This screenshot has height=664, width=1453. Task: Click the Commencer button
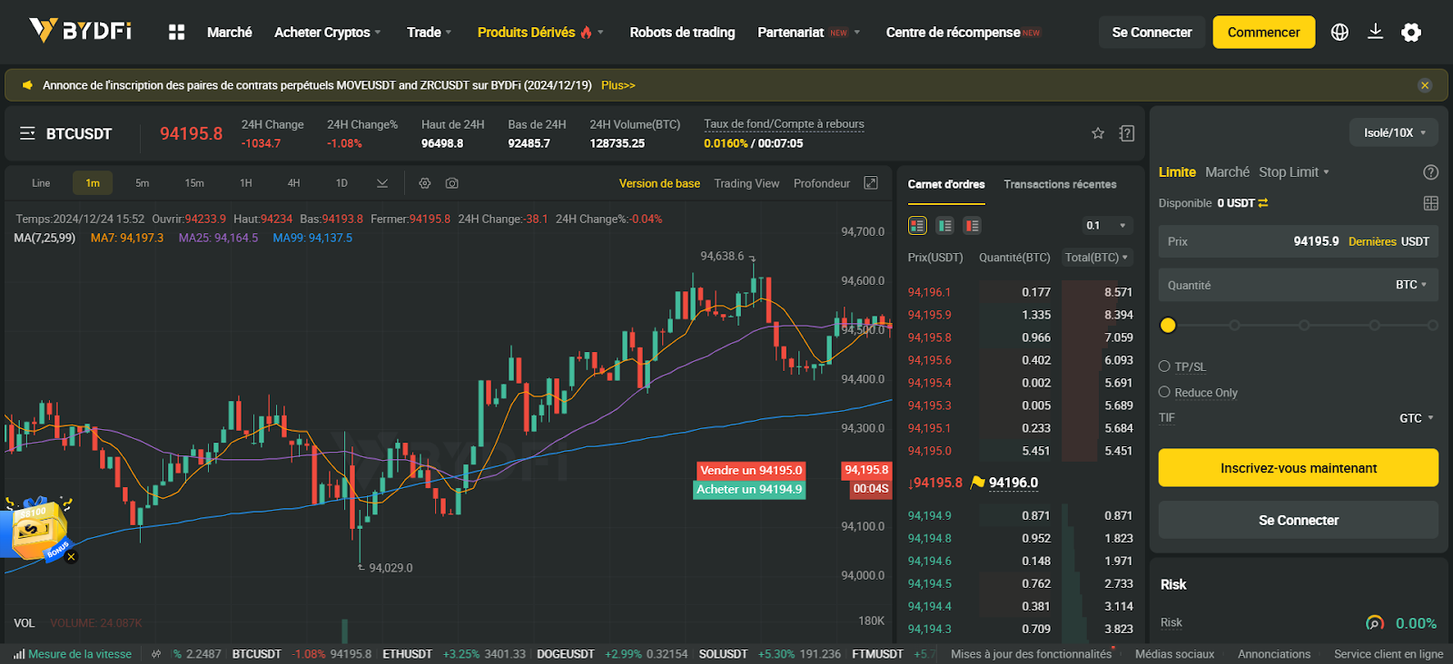click(x=1264, y=33)
